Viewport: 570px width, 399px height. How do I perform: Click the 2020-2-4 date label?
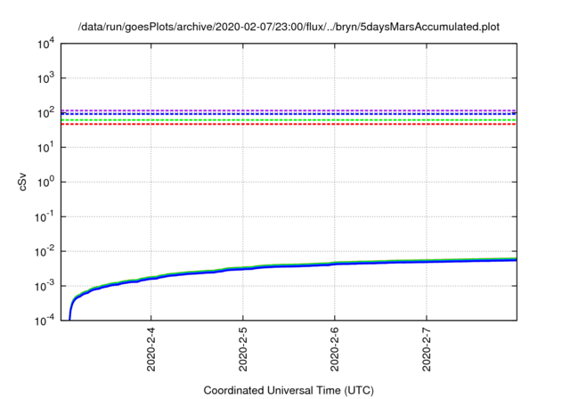(151, 349)
